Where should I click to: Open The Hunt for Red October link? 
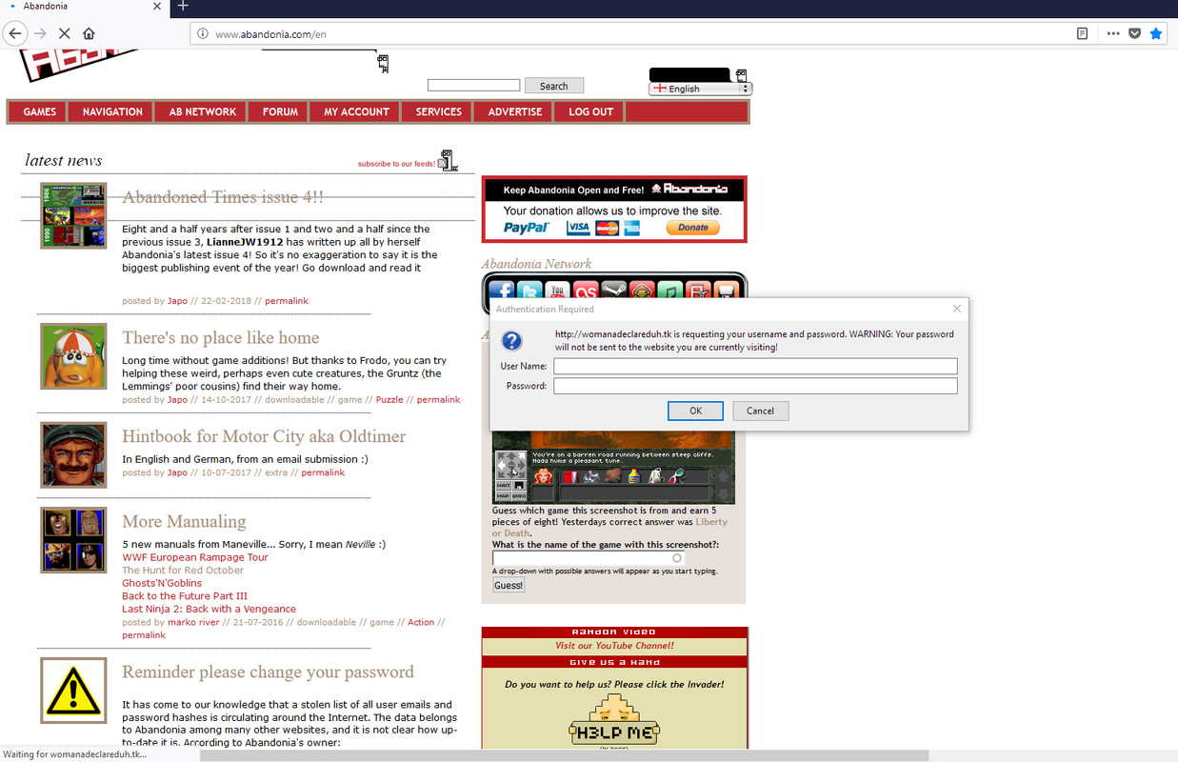click(183, 570)
